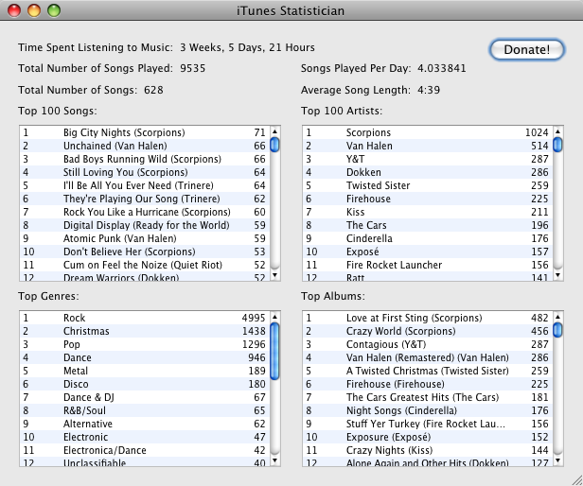The width and height of the screenshot is (583, 486).
Task: Select album Firehouse (Firehouse)
Action: pos(428,384)
